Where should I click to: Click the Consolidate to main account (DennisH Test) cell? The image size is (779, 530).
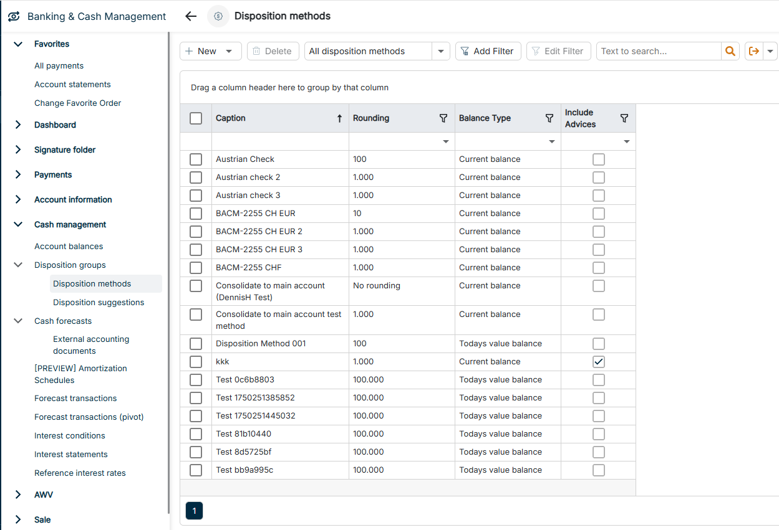click(x=280, y=291)
